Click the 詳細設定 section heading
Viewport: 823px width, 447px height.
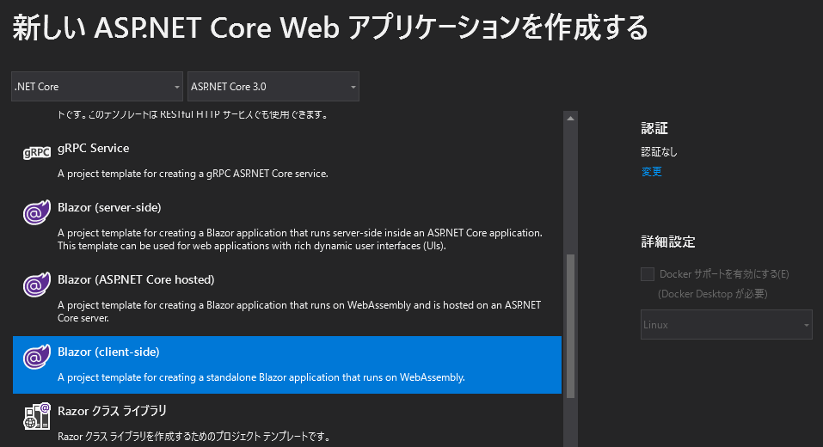tap(668, 242)
